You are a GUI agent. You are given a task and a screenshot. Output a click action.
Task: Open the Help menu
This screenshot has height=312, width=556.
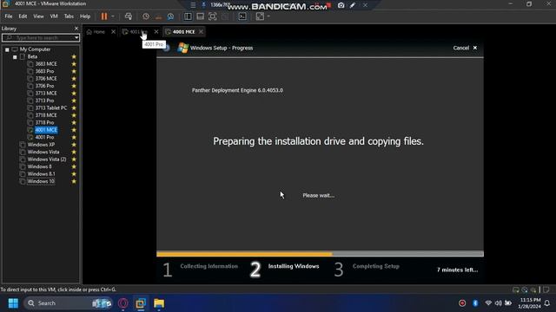click(85, 16)
